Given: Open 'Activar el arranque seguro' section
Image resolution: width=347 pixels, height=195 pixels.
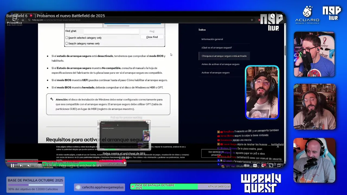Looking at the screenshot, I should (216, 73).
